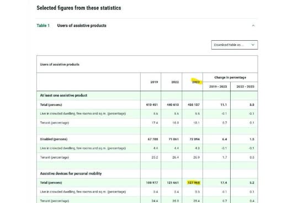Select the 2022 column header
The width and height of the screenshot is (287, 203).
point(175,82)
